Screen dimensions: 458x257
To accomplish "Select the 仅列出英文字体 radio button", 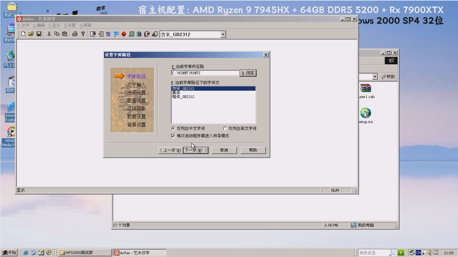I will pyautogui.click(x=225, y=128).
